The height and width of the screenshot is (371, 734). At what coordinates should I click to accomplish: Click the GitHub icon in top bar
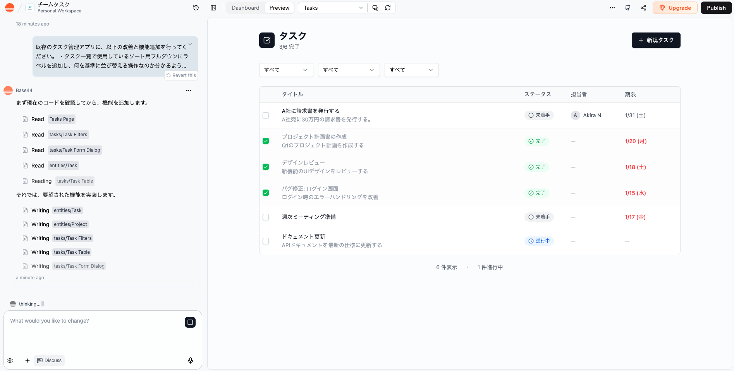pyautogui.click(x=628, y=8)
